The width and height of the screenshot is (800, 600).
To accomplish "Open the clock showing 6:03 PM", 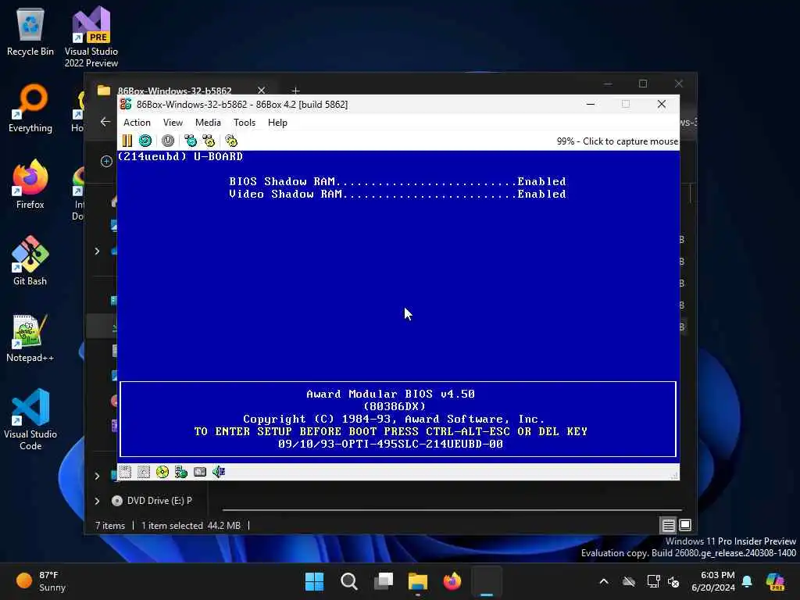I will coord(713,581).
